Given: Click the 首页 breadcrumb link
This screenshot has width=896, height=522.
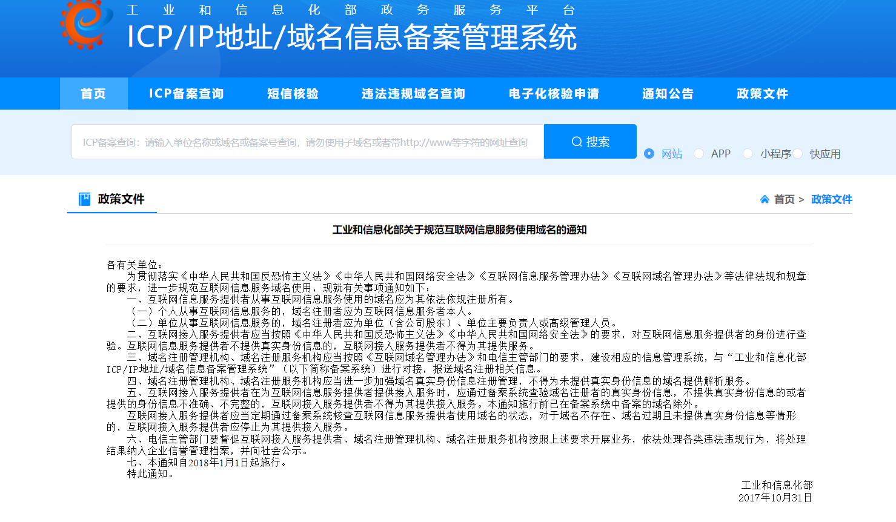Looking at the screenshot, I should (x=785, y=199).
